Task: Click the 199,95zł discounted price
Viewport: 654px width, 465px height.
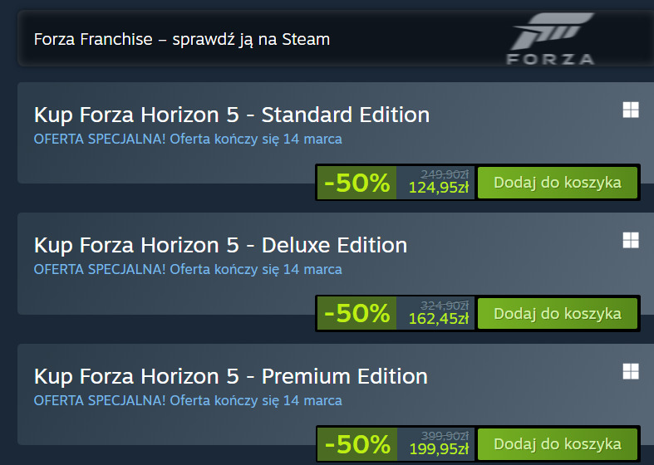Action: (438, 449)
